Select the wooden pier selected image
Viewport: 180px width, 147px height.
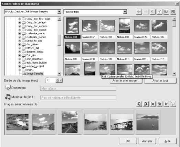tap(121, 122)
